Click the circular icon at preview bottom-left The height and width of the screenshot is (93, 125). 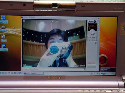(24, 65)
